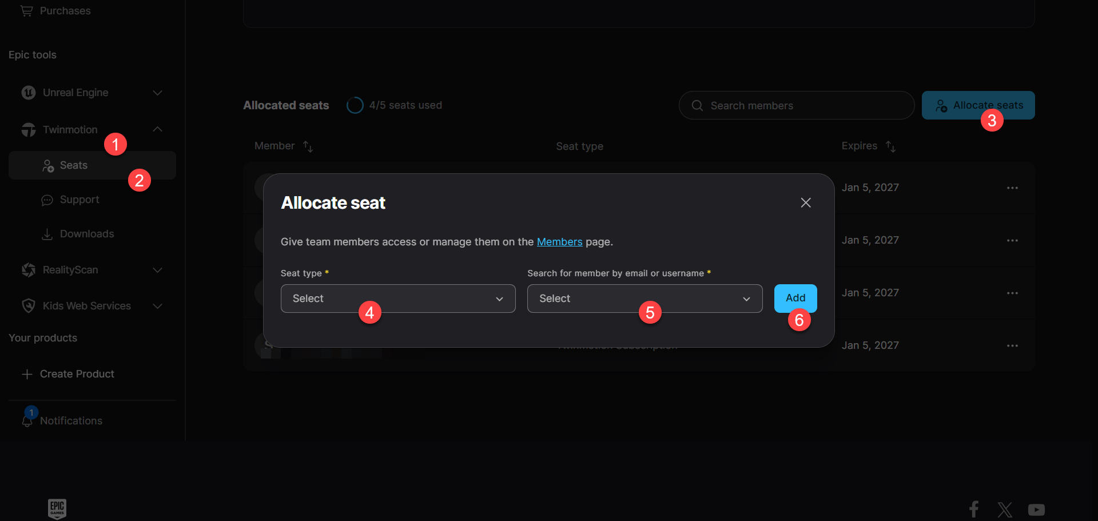
Task: Follow the Members page link
Action: pos(559,242)
